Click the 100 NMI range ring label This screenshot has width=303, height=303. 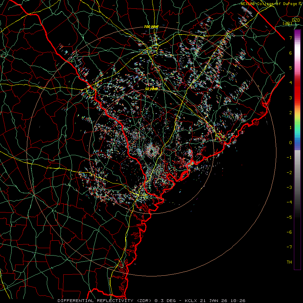(151, 27)
